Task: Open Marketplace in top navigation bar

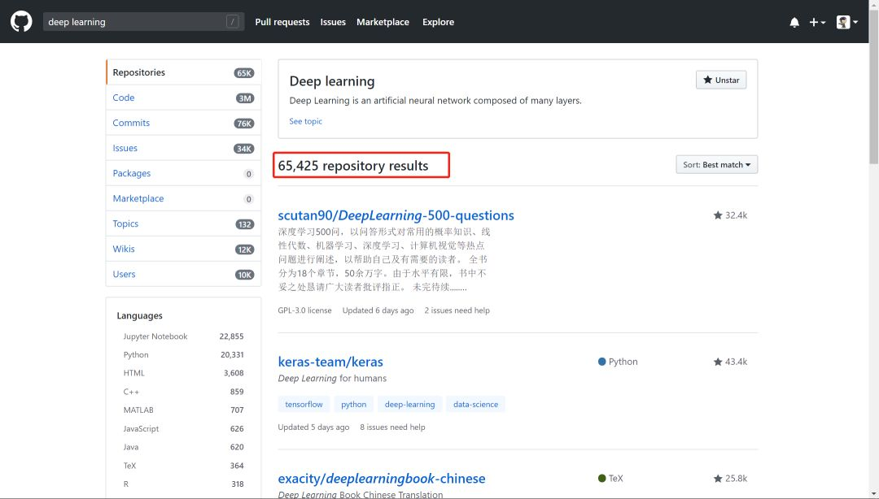Action: point(383,22)
